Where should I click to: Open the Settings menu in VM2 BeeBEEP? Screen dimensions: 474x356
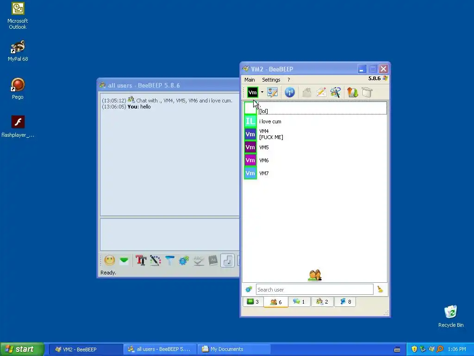click(271, 80)
